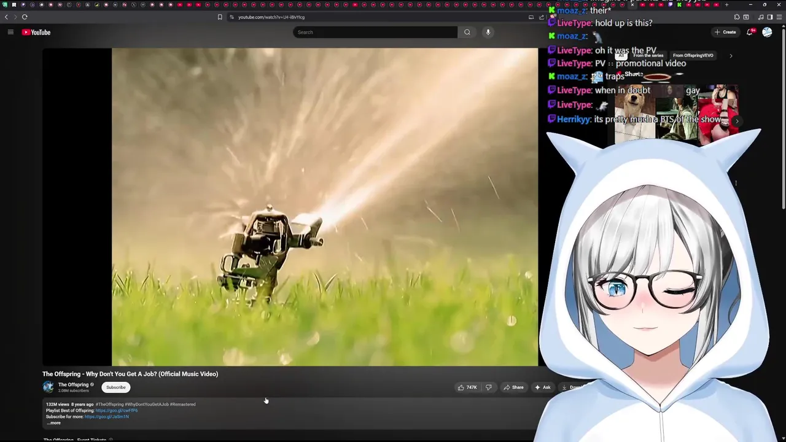Open the account avatar menu
Screen dimensions: 786x442
[767, 32]
